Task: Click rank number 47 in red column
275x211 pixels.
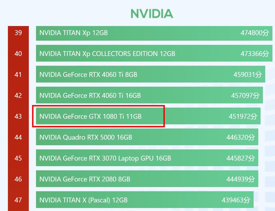Action: click(x=18, y=200)
